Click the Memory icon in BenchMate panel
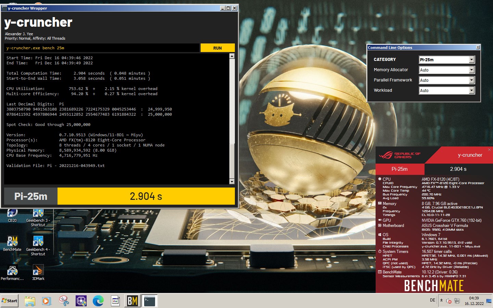This screenshot has height=308, width=493. [x=380, y=203]
